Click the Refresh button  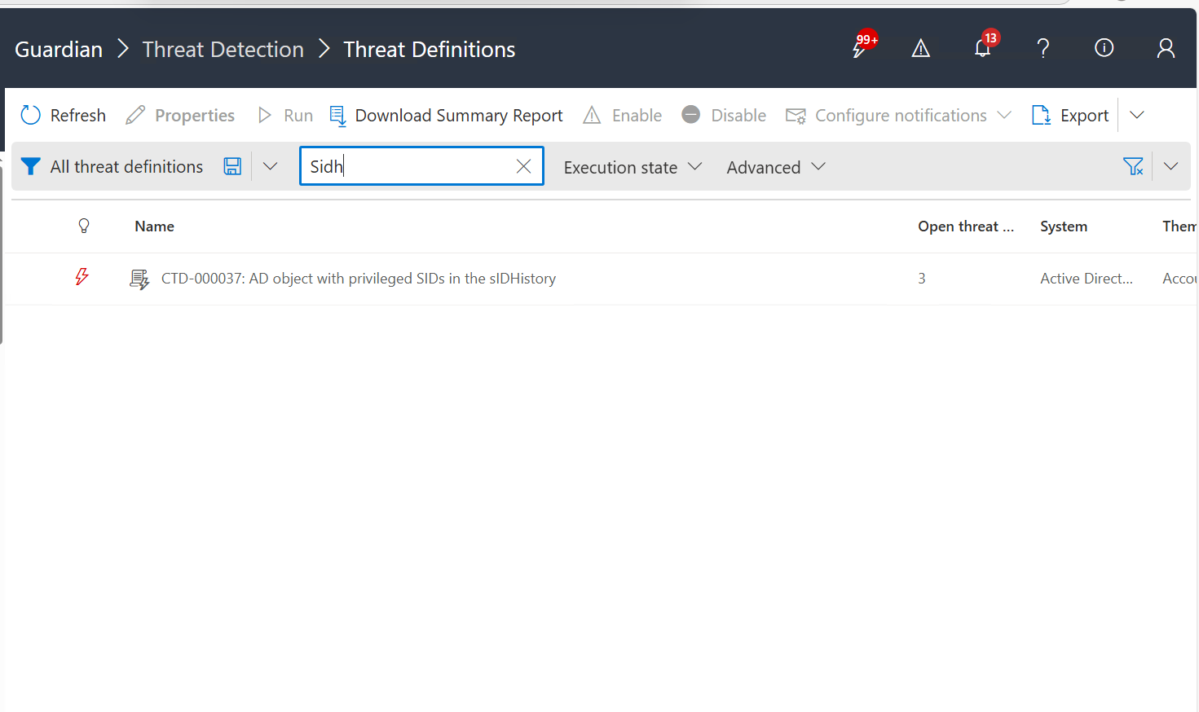pos(64,116)
